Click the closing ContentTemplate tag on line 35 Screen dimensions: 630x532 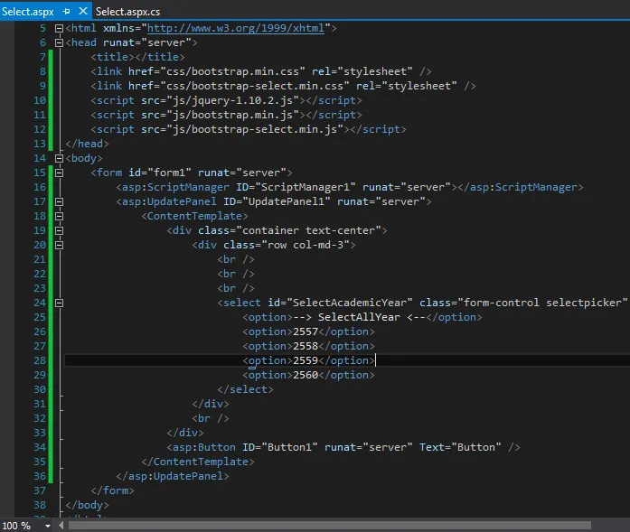click(198, 462)
